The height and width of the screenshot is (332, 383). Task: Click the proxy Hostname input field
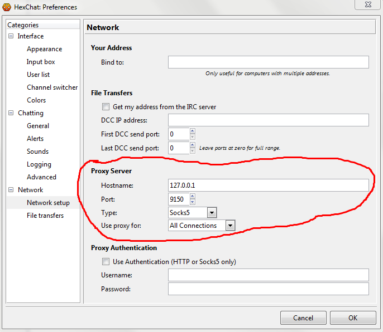coord(268,185)
